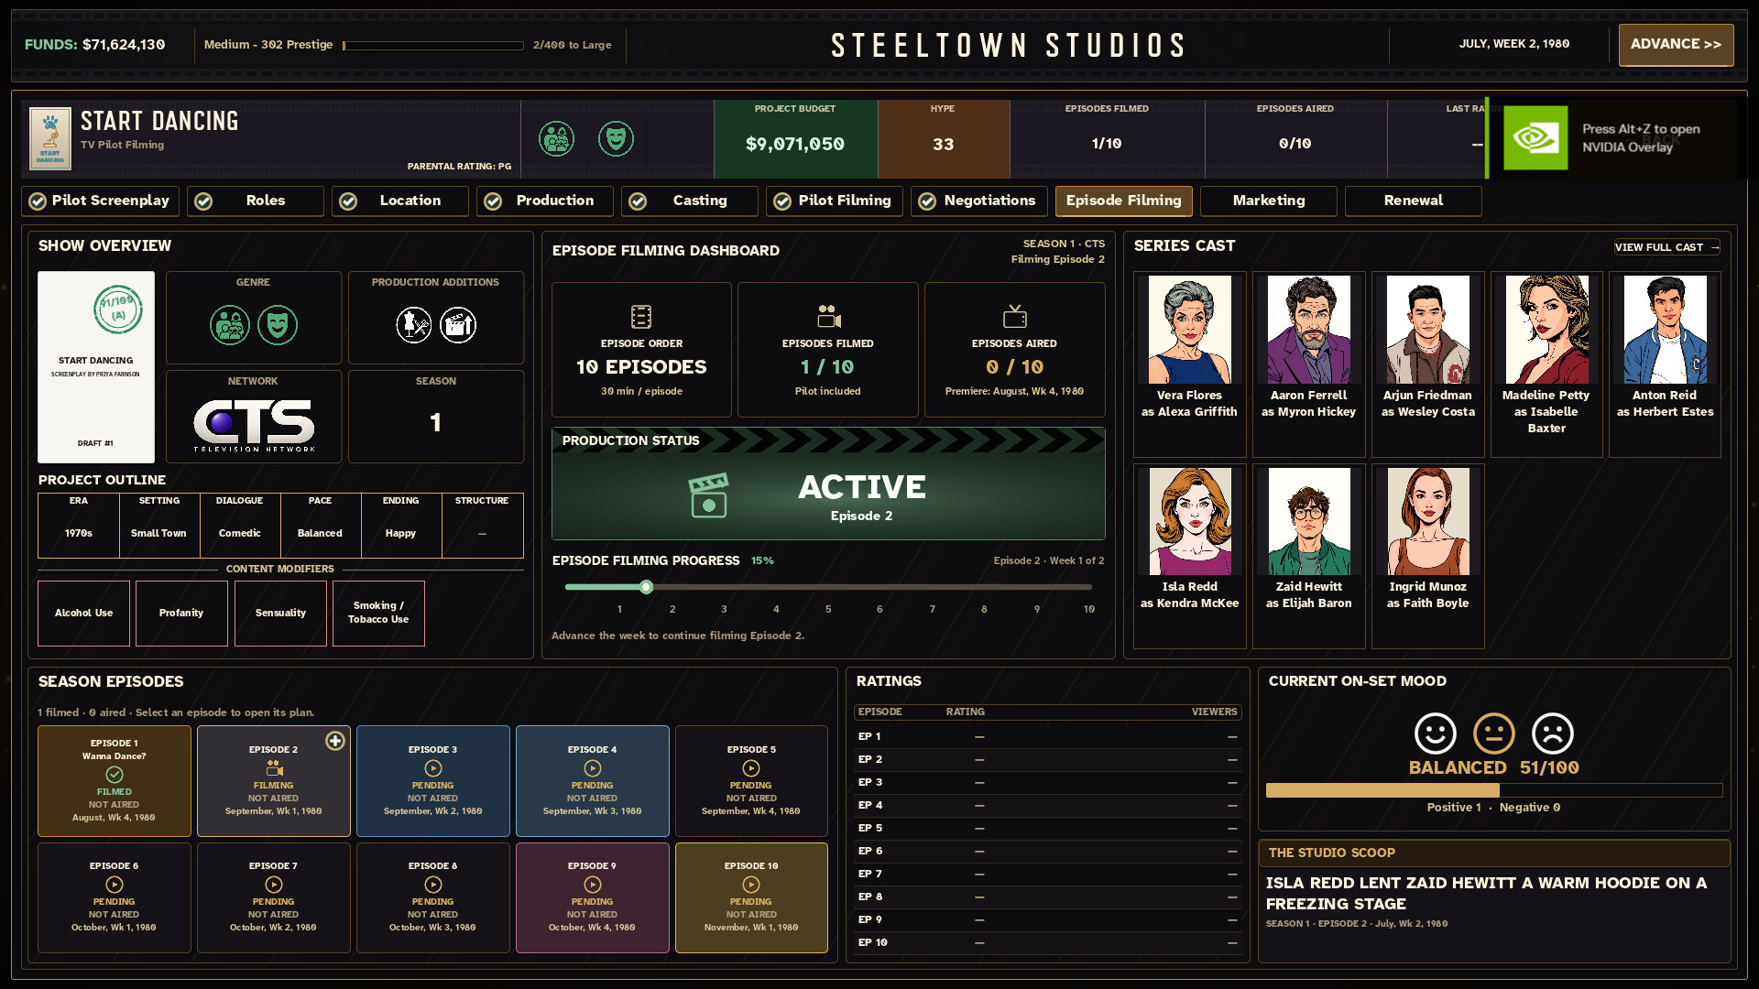Click the Episode Order script icon
Screen dimensions: 1759x989
point(641,317)
